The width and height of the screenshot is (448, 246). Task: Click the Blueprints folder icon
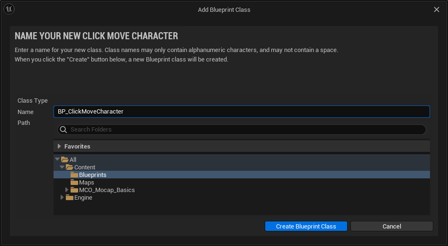(x=74, y=175)
